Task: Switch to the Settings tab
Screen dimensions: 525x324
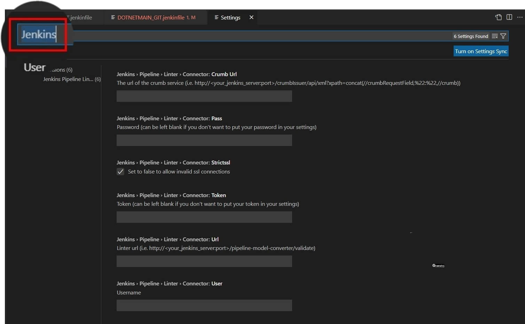Action: click(230, 17)
